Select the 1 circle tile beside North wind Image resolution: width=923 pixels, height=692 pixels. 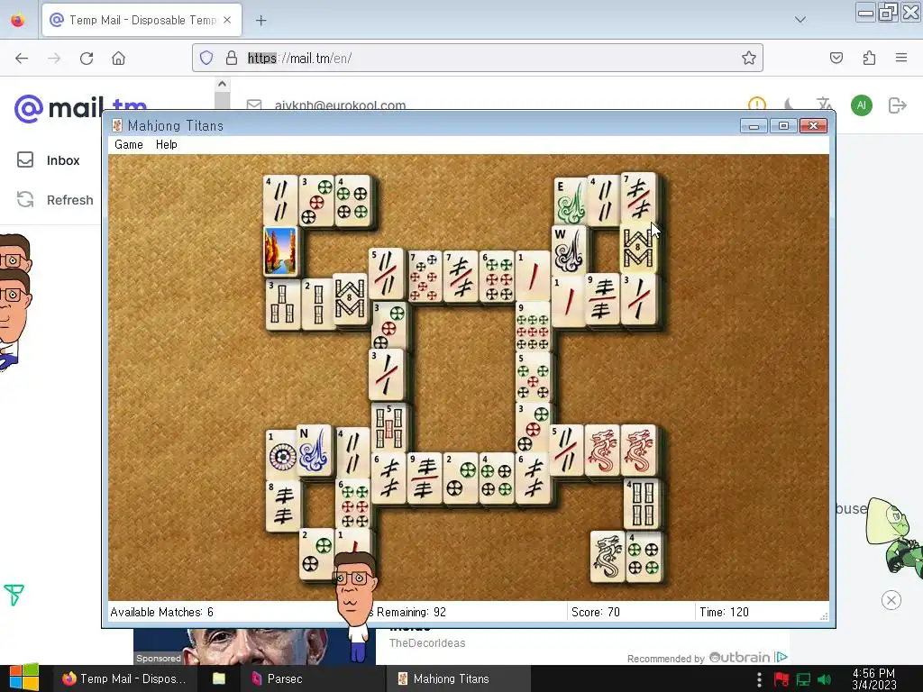coord(281,455)
